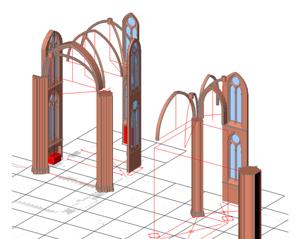Select the red rectangle on center window panel
Viewport: 301px width, 239px height.
(125, 135)
